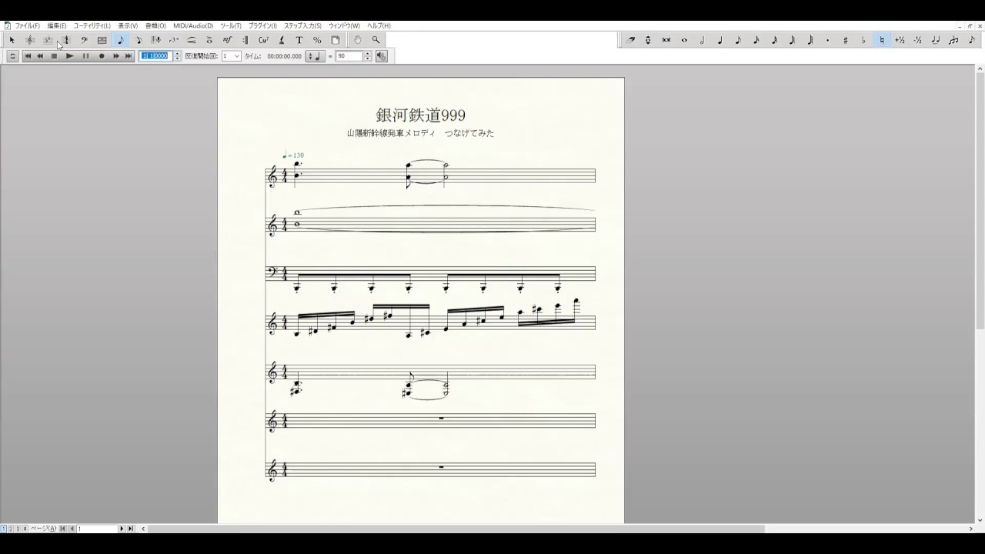The width and height of the screenshot is (985, 554).
Task: Open the repeat start count dropdown
Action: (x=232, y=56)
